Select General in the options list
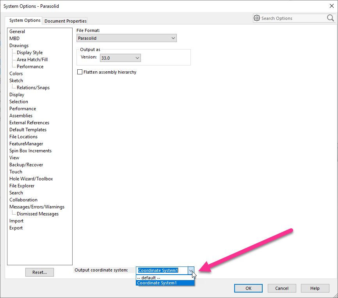Viewport: 338px width, 298px height. (x=17, y=32)
